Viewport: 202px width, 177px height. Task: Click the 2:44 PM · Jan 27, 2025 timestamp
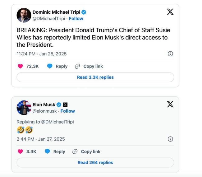point(40,139)
